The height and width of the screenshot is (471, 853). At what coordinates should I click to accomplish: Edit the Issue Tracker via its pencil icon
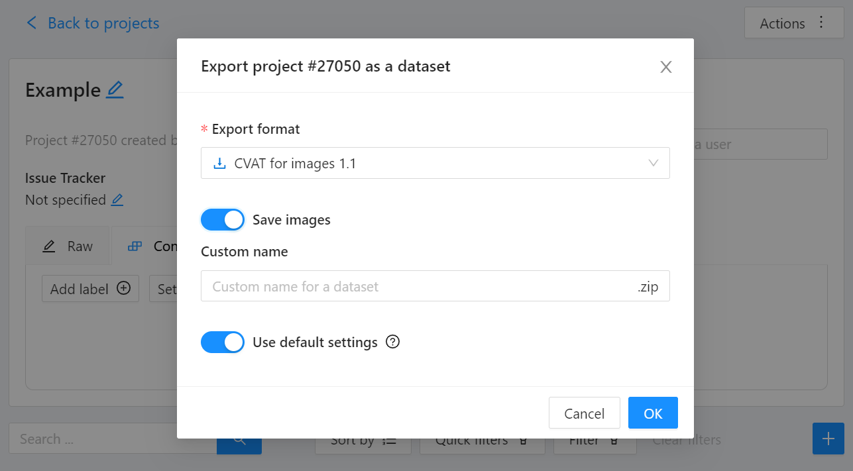coord(117,200)
